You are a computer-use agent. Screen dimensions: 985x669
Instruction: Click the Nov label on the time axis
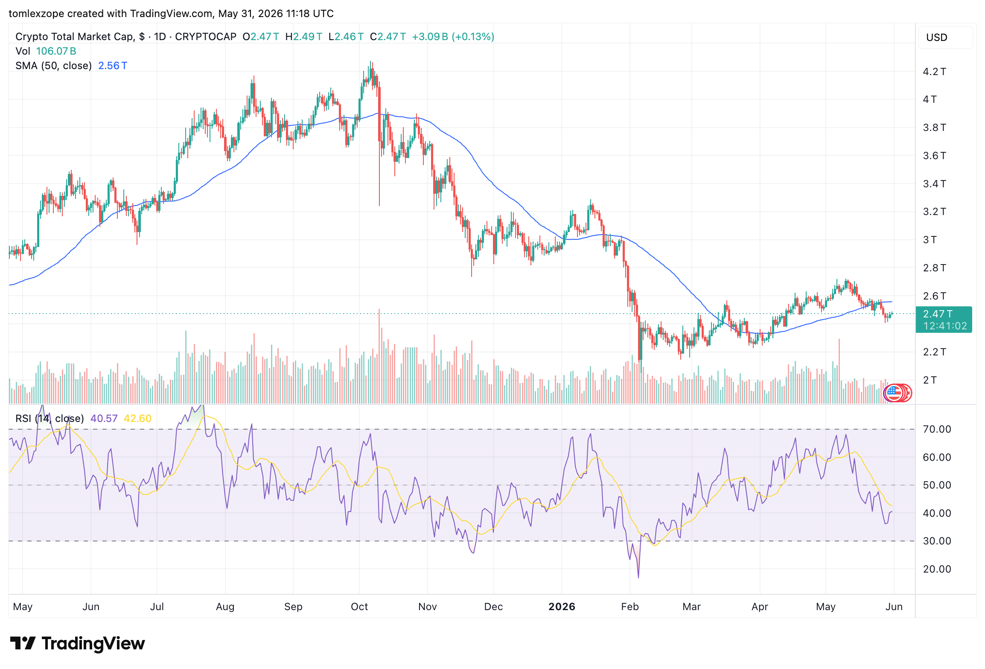tap(428, 607)
